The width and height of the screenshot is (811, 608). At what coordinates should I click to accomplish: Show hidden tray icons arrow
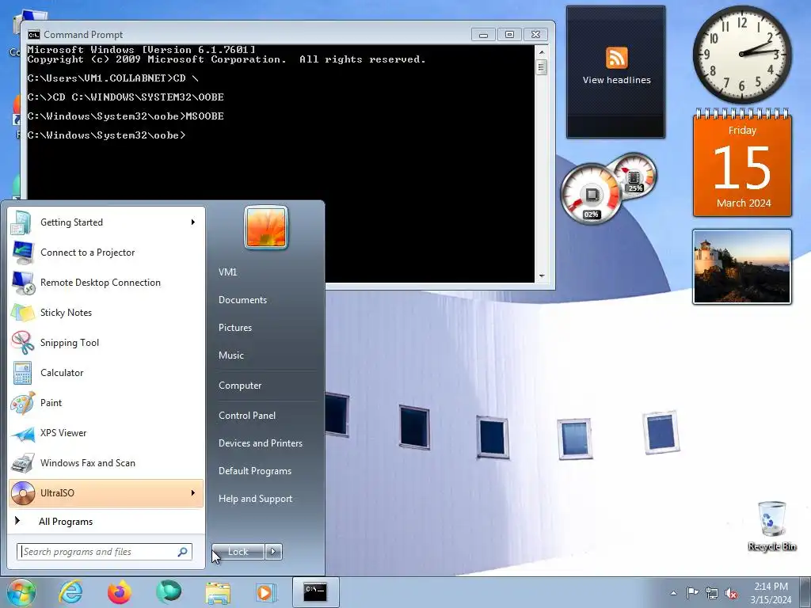click(673, 593)
